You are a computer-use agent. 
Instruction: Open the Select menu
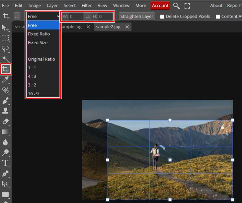pos(70,6)
